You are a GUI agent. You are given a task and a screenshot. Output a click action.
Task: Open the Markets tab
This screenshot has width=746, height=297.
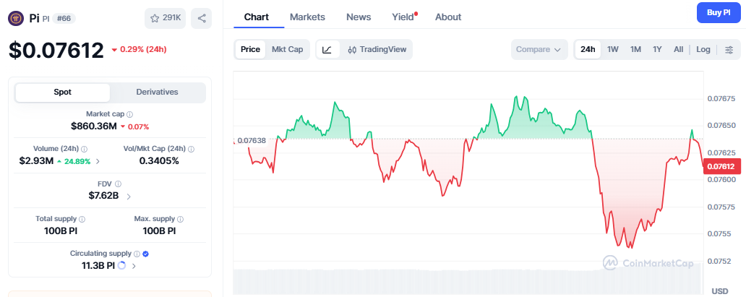[307, 17]
